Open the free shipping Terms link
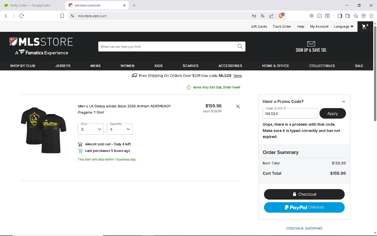The height and width of the screenshot is (236, 377). (238, 76)
